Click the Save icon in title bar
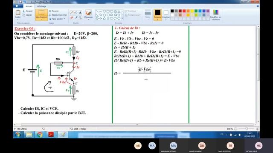This screenshot has width=273, height=153. tap(20, 2)
